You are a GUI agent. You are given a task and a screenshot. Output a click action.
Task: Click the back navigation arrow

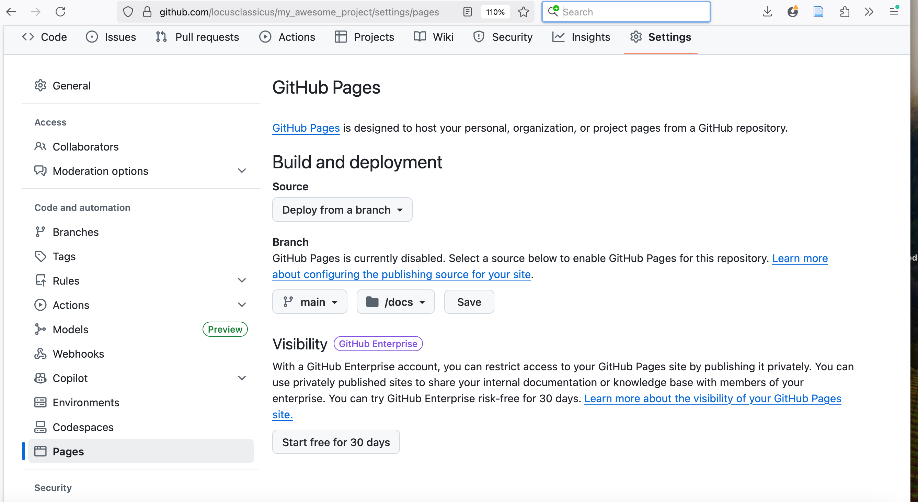click(11, 12)
